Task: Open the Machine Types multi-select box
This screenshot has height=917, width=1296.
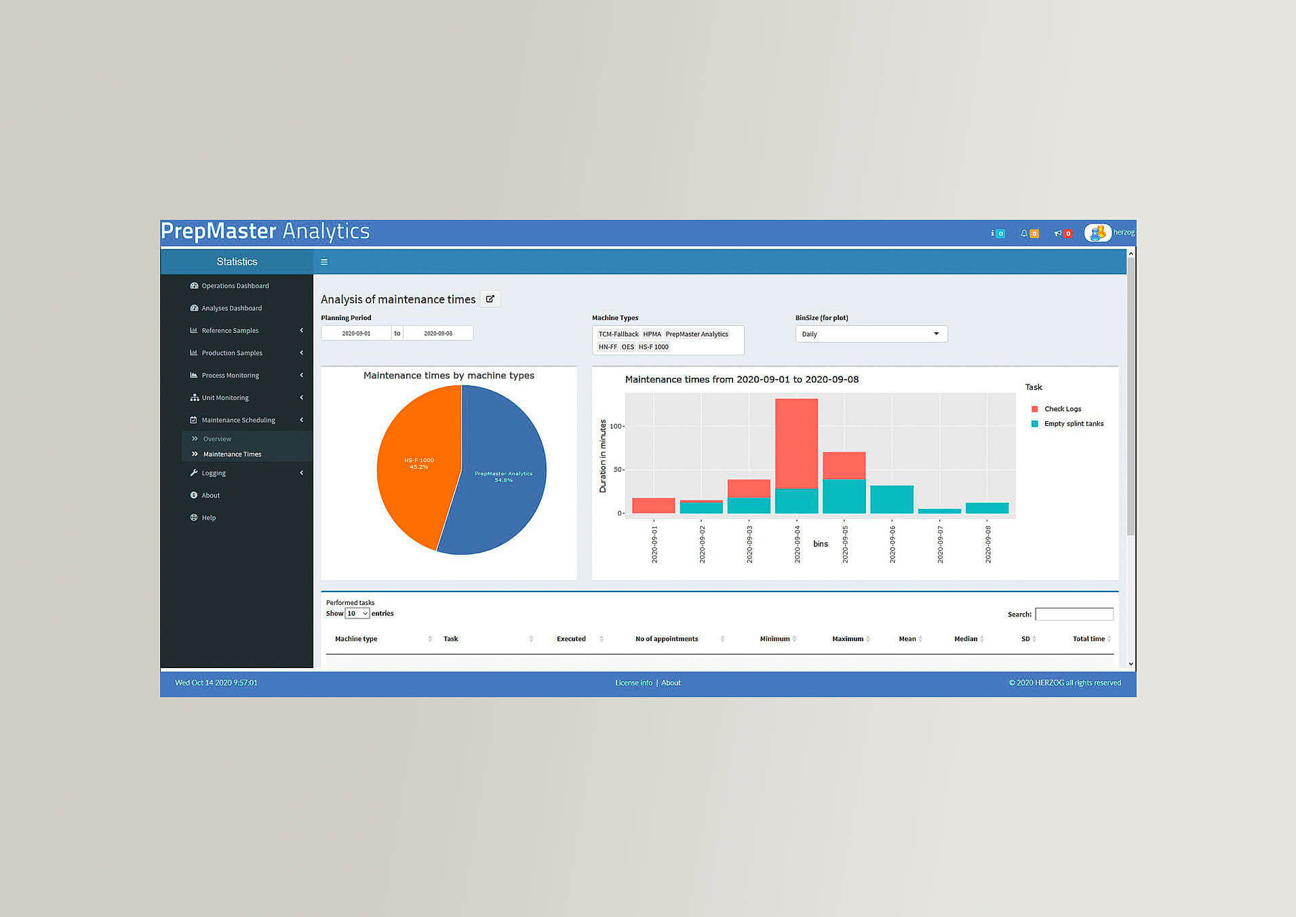Action: (x=668, y=340)
